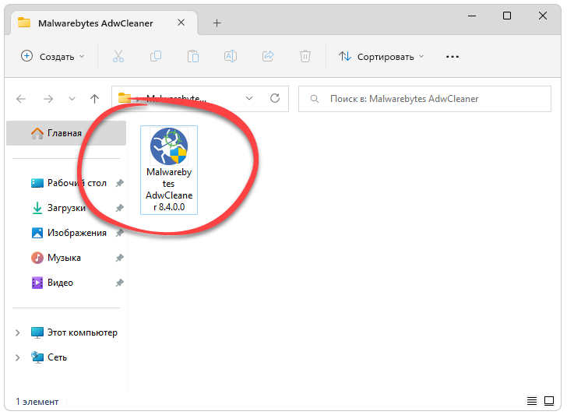Click the pin icon next to Изображения
This screenshot has height=415, width=567.
pyautogui.click(x=120, y=233)
